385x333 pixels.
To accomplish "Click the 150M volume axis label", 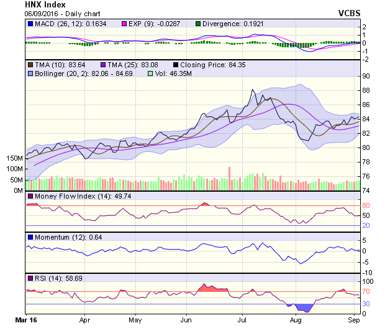I will pos(15,158).
